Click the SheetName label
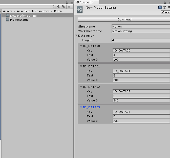 click(87, 27)
